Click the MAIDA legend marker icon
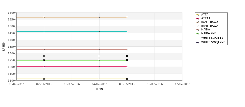245x107 pixels. [198, 30]
